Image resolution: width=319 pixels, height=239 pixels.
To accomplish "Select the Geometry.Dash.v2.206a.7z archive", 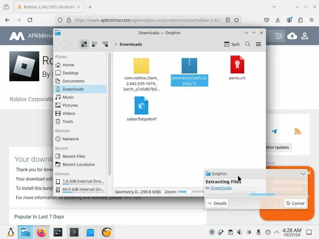I will point(189,72).
